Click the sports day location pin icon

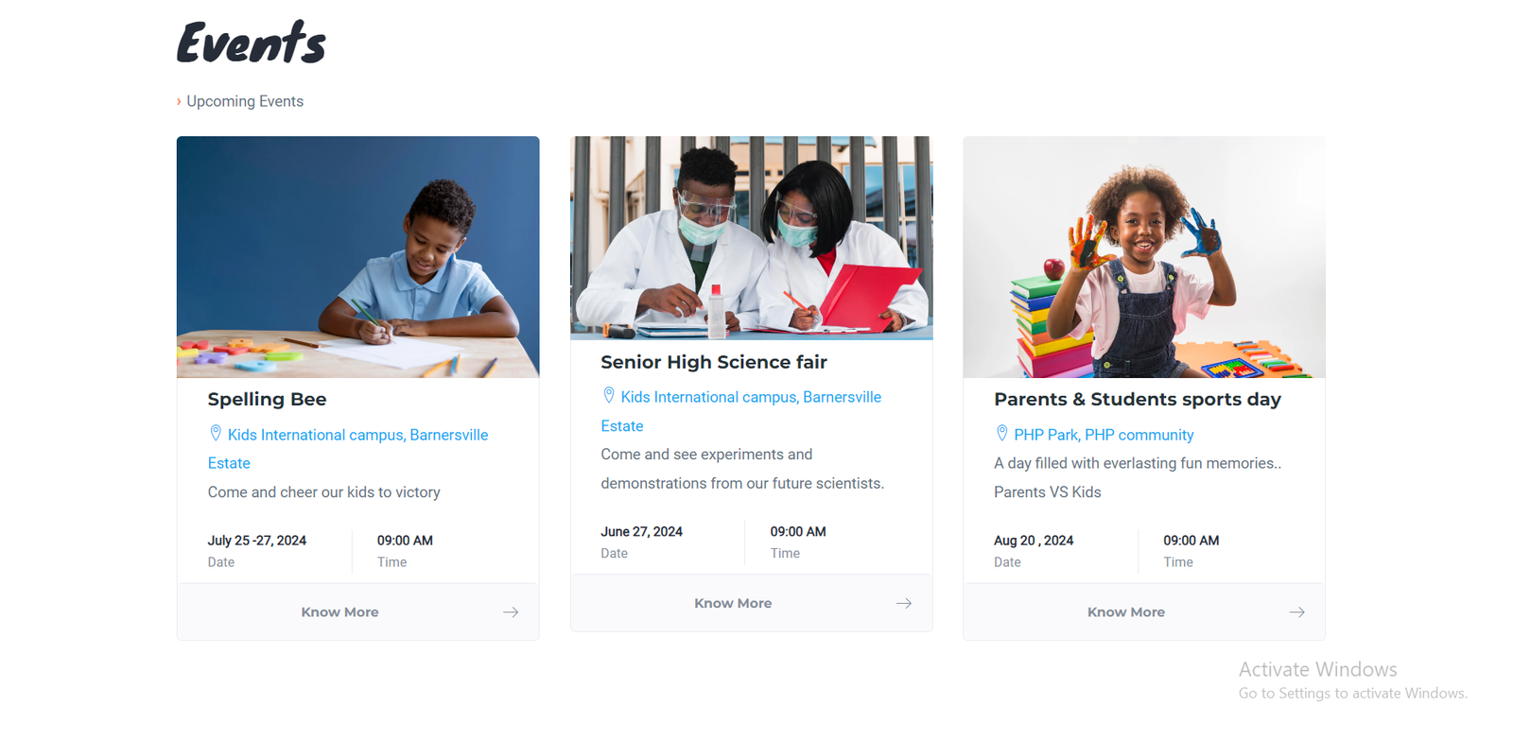[1002, 434]
